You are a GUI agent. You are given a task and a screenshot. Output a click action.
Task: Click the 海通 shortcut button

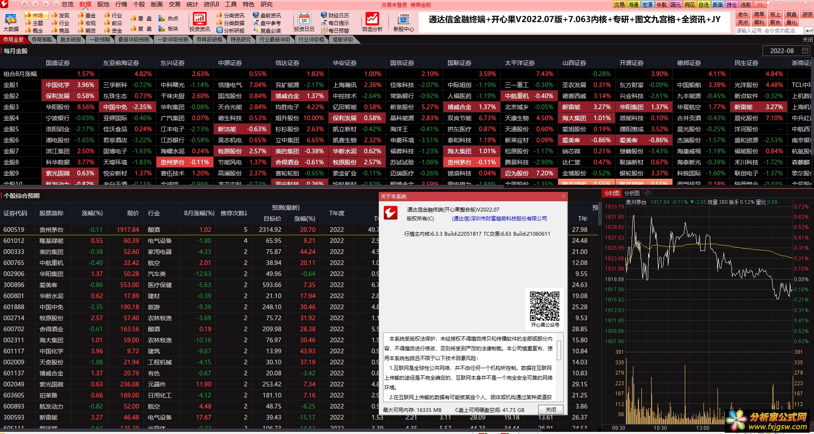click(633, 5)
